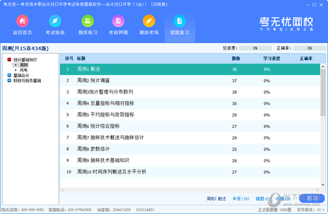Click the 软件版本 status entry
The image size is (328, 214).
click(x=311, y=210)
